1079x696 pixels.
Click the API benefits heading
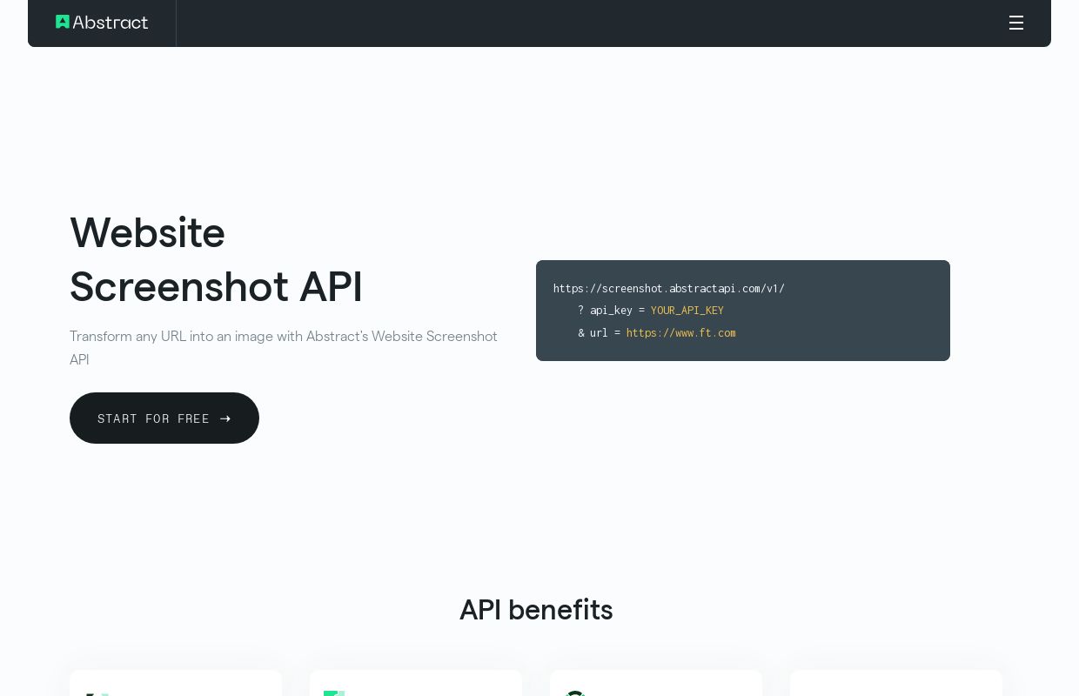pos(536,610)
